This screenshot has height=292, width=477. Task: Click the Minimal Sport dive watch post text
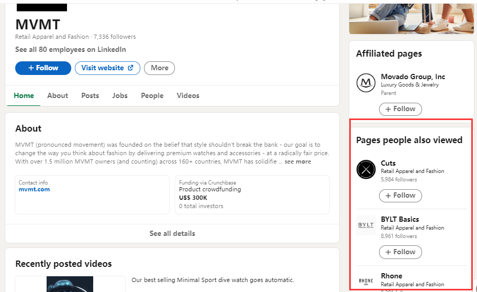point(213,280)
